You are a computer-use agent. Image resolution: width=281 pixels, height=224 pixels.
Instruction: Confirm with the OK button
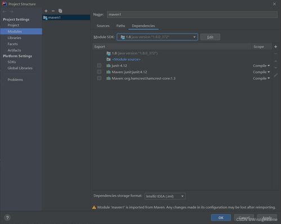click(221, 218)
